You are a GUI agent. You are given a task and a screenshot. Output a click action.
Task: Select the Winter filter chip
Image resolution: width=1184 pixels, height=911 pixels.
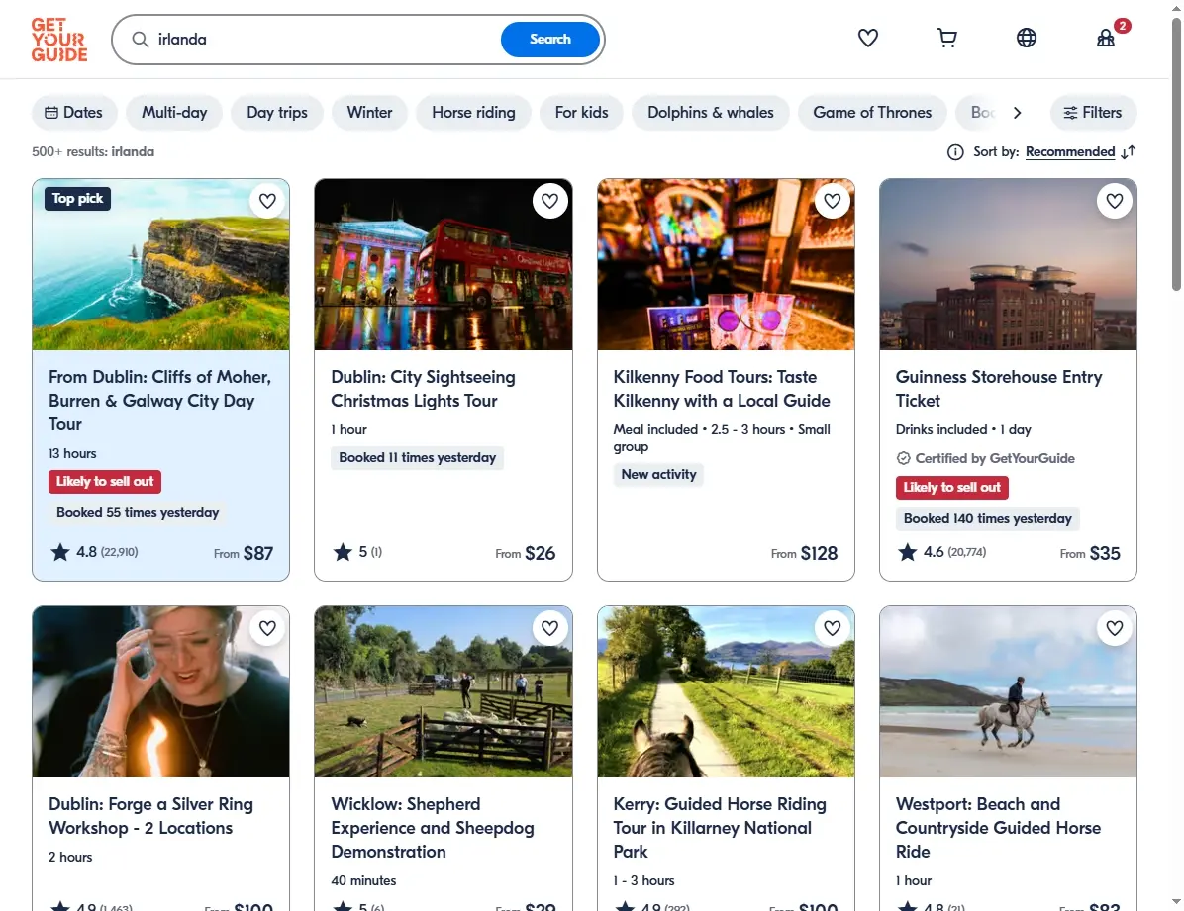coord(369,113)
